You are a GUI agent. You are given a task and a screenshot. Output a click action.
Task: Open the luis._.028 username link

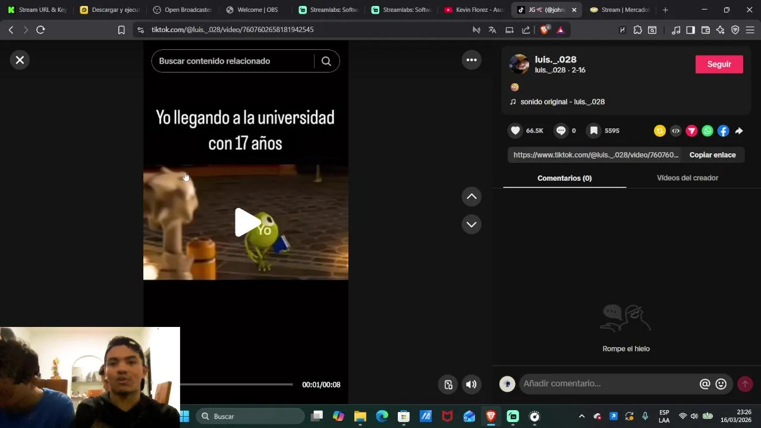point(556,59)
